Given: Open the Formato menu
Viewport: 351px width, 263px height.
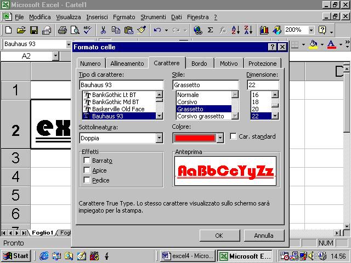Looking at the screenshot, I should pyautogui.click(x=124, y=17).
